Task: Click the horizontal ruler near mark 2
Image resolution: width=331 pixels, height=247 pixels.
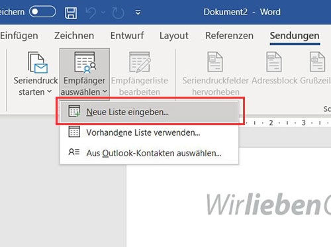Action: click(271, 123)
